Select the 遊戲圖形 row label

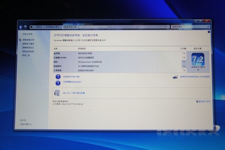coord(58,66)
